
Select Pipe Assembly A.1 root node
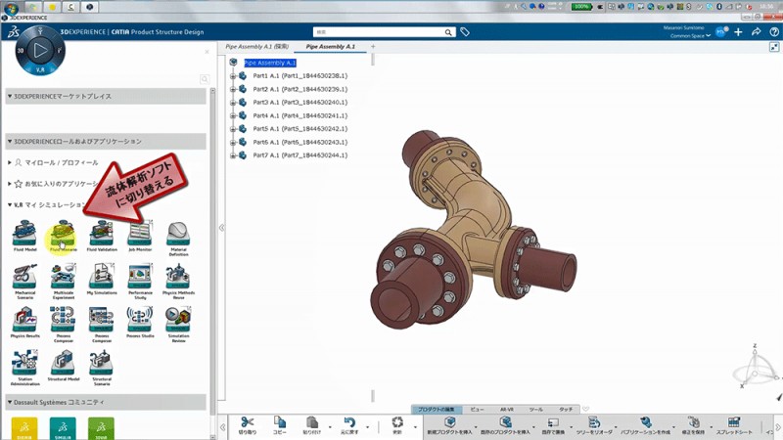click(x=270, y=63)
